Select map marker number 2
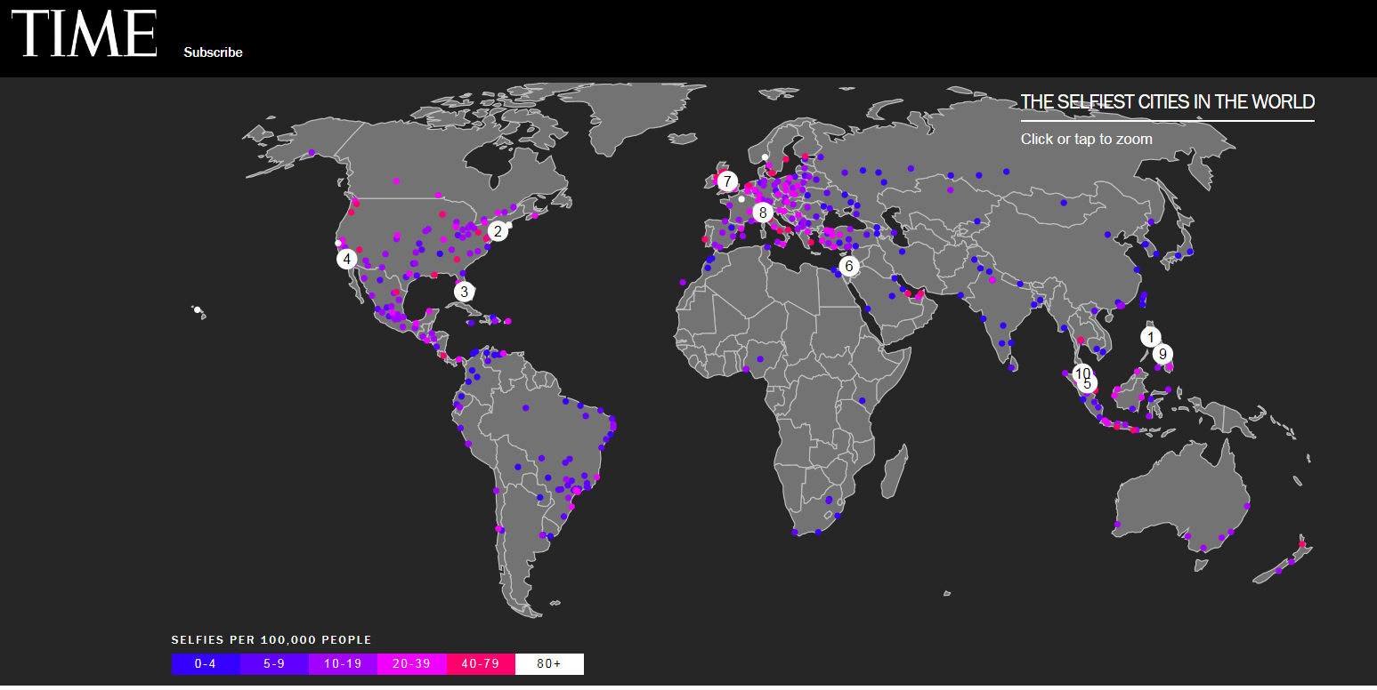 [x=498, y=231]
